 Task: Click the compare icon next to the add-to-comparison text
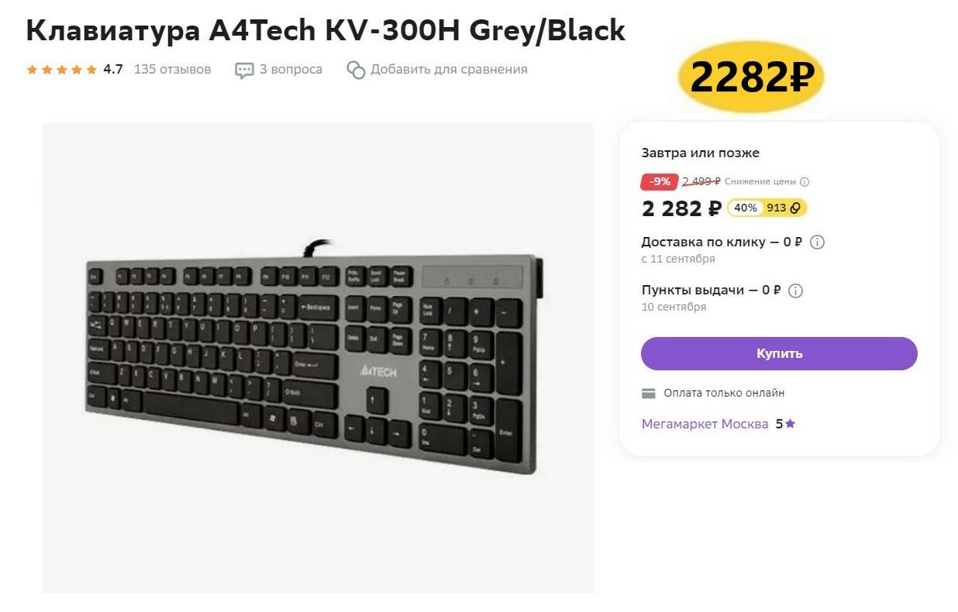coord(356,70)
